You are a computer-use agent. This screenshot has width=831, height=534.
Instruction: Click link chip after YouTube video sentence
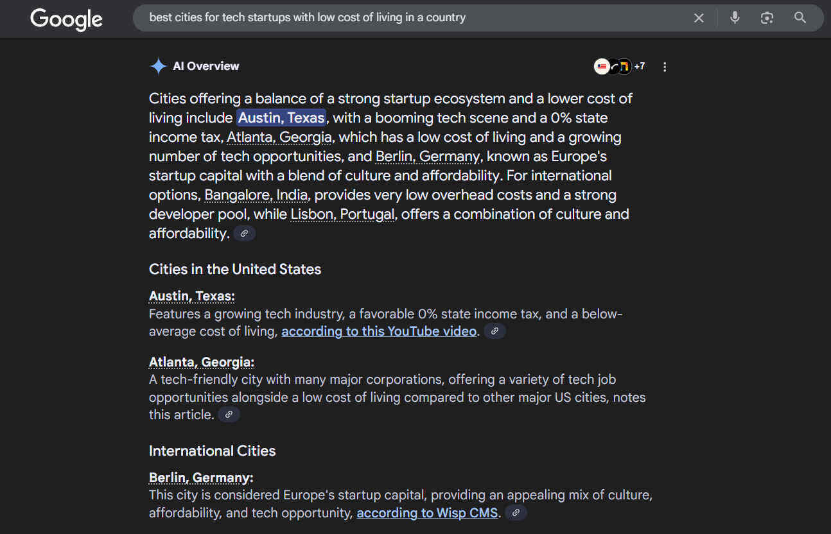[x=494, y=331]
